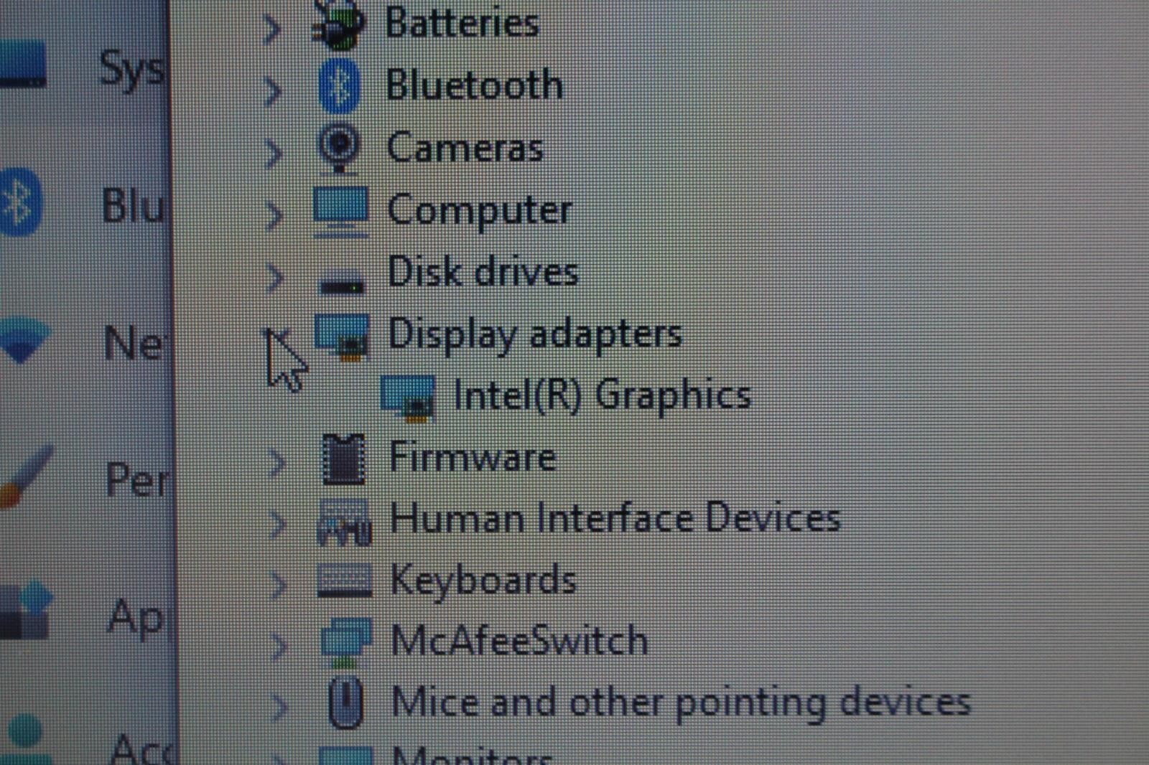Click the Bluetooth icon in Device Manager
Image resolution: width=1149 pixels, height=765 pixels.
click(339, 86)
